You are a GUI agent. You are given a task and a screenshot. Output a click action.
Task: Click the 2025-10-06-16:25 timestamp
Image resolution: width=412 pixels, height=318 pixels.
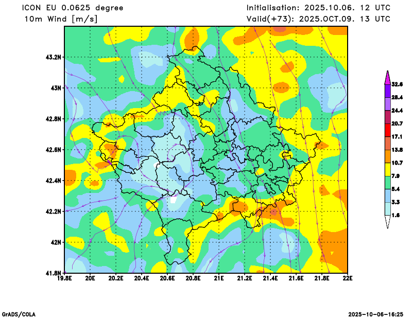[x=375, y=314]
